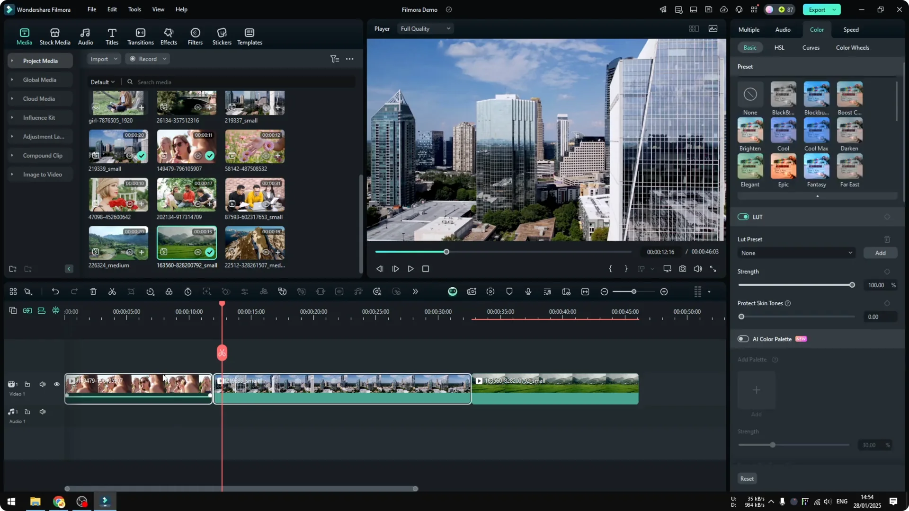Screen dimensions: 909x511
Task: Enable the AI Color Palette toggle
Action: 743,339
